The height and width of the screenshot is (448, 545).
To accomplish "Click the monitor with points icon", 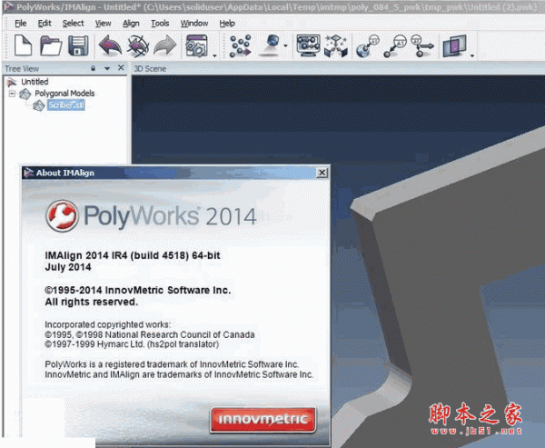I will tap(308, 45).
